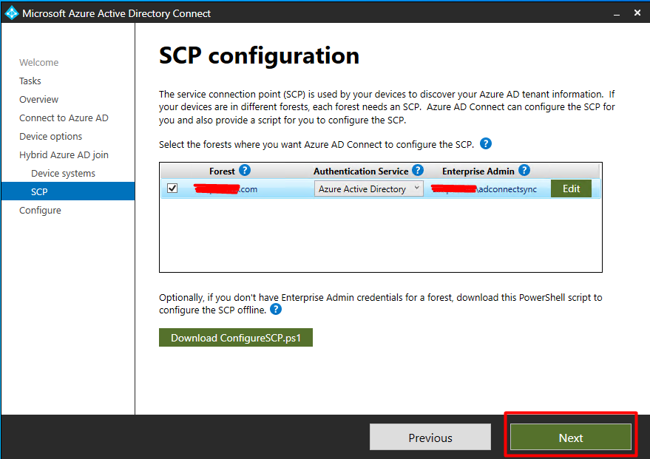Click the Forest column header

(x=222, y=171)
